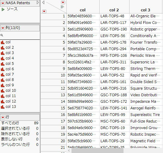
Task: Collapse the side panels with left triangle
Action: click(x=43, y=2)
